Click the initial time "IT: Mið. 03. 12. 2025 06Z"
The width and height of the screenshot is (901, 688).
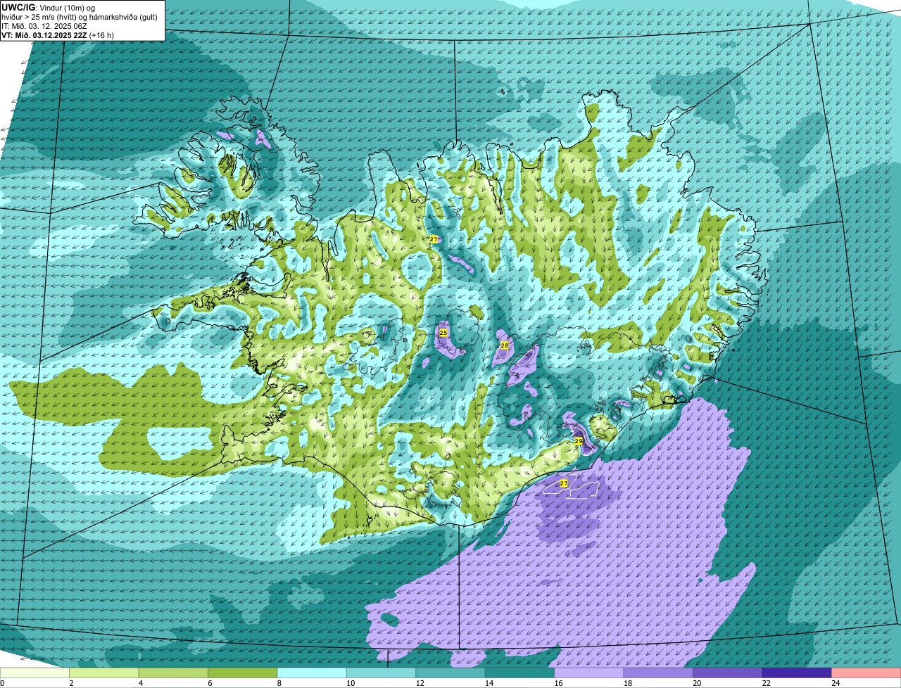point(44,25)
